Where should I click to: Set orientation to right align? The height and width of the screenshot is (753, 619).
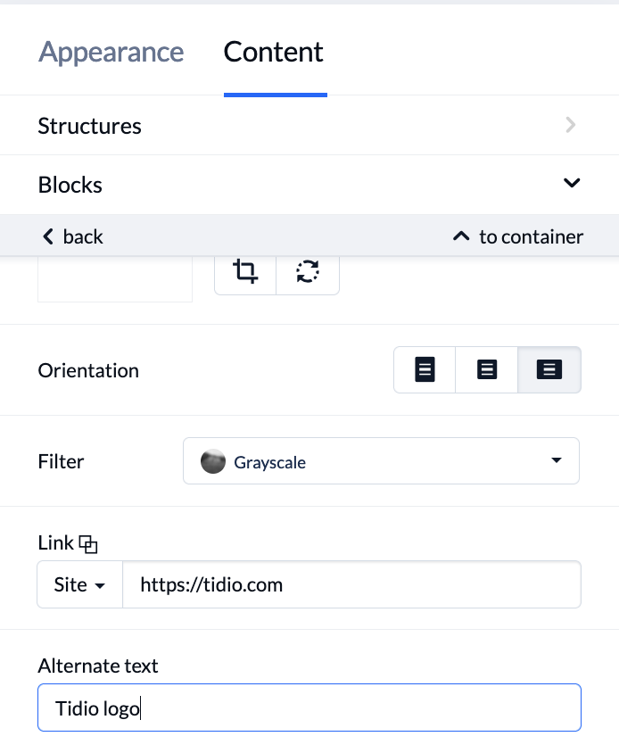[549, 369]
